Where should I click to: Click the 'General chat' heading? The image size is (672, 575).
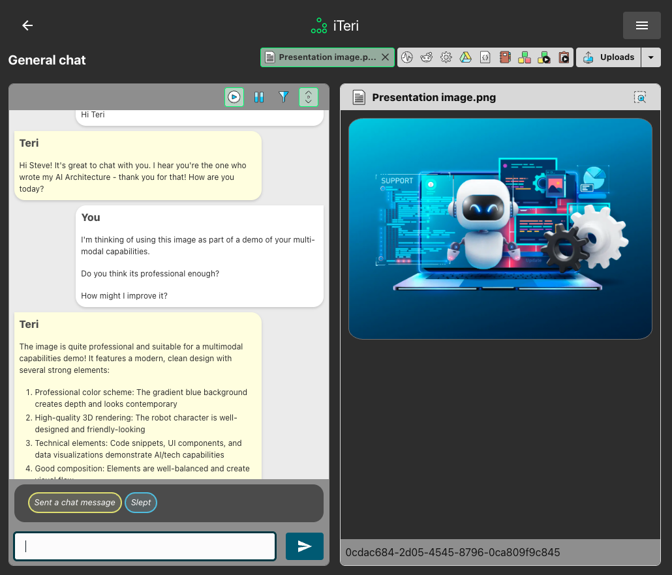[x=47, y=60]
